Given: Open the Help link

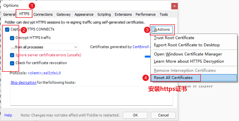Looking at the screenshot, I should pyautogui.click(x=8, y=115).
